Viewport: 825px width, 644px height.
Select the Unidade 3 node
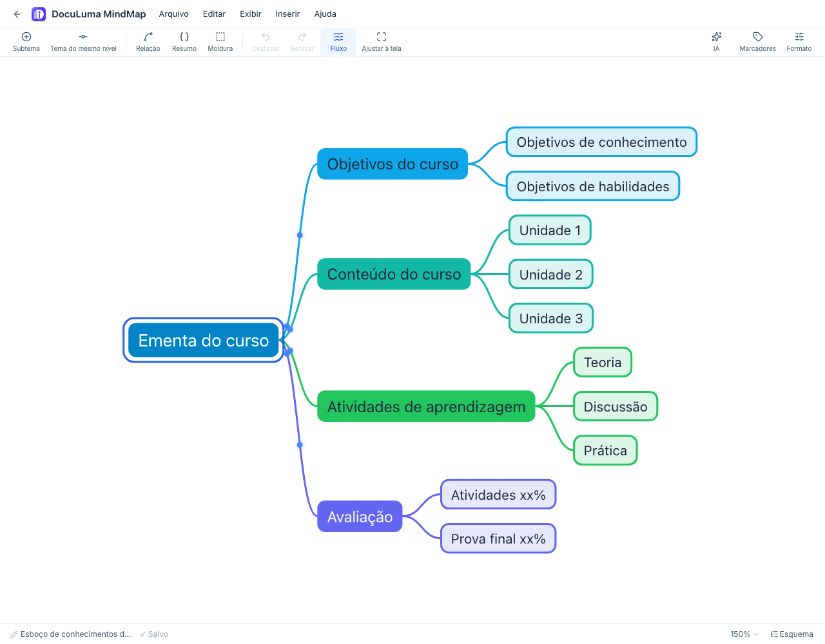pos(551,318)
